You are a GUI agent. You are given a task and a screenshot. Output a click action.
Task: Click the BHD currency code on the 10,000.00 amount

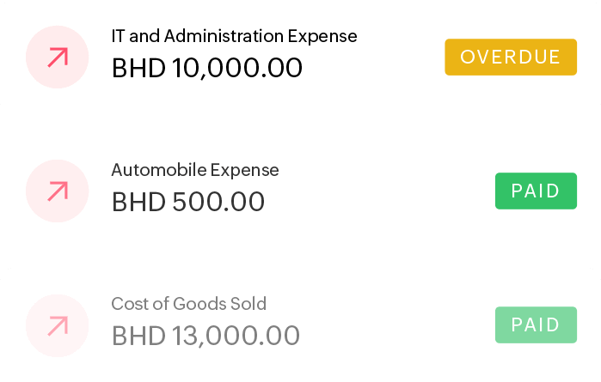click(x=138, y=68)
